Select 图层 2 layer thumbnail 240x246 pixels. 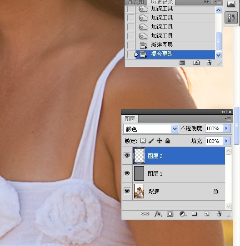[x=139, y=156]
